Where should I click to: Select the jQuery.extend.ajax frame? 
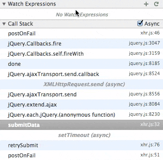tap(81, 105)
